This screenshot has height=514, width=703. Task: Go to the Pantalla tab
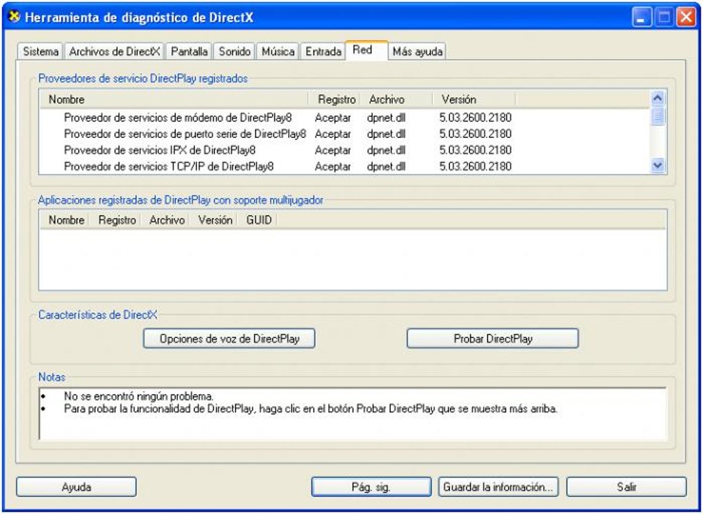[189, 52]
